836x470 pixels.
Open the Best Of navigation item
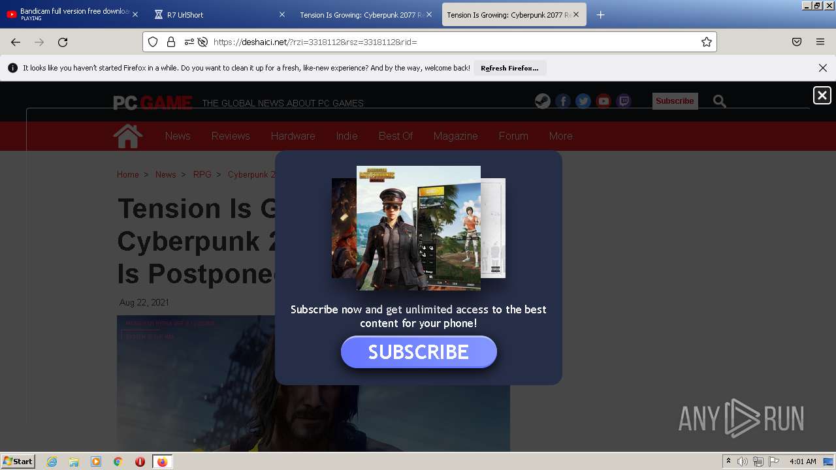pyautogui.click(x=396, y=136)
